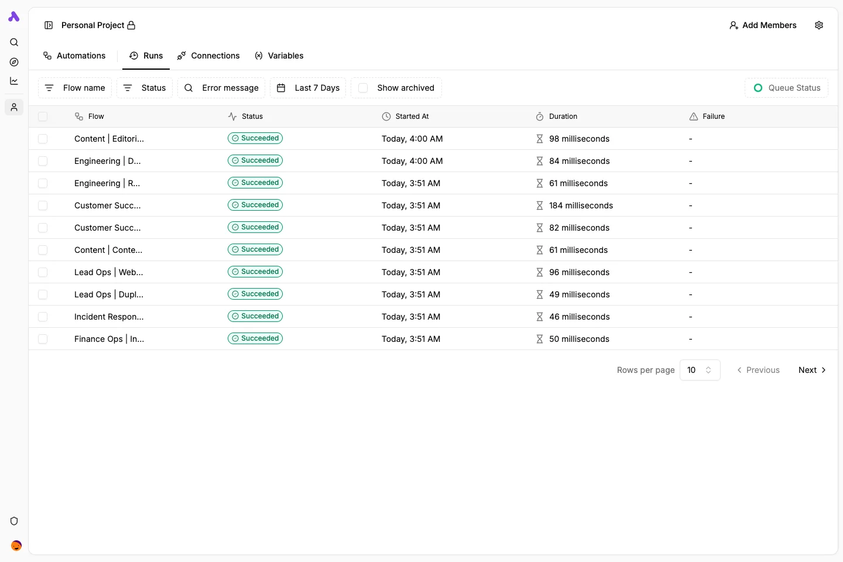Toggle the sidebar panel icon beside Personal Project

[x=49, y=25]
